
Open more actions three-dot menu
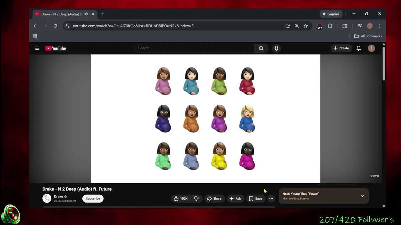[271, 198]
